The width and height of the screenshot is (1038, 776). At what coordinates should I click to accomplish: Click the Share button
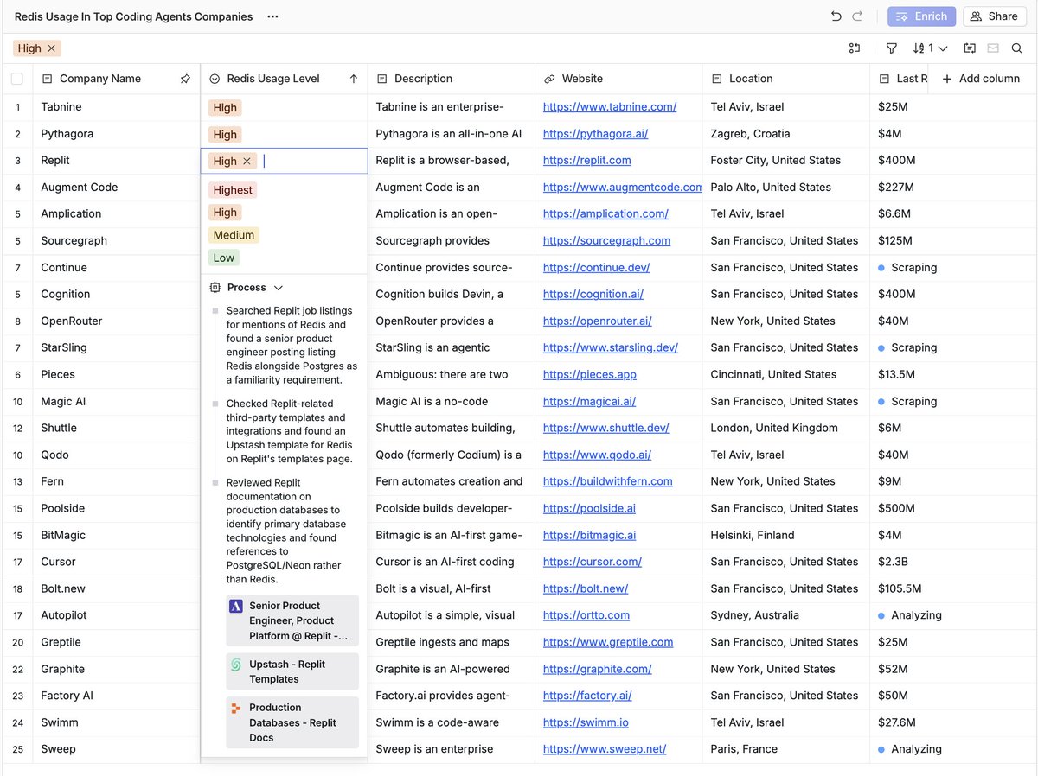(x=994, y=16)
